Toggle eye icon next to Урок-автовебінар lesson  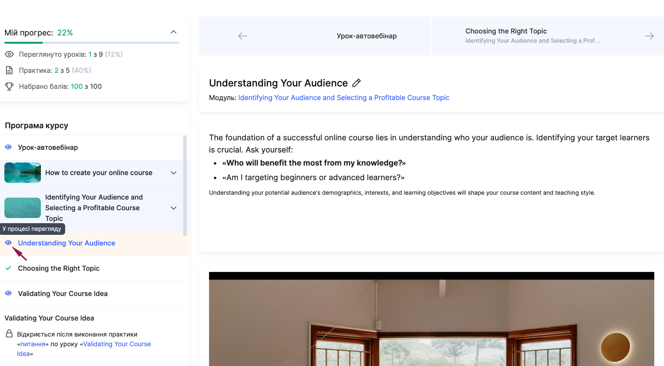(8, 147)
